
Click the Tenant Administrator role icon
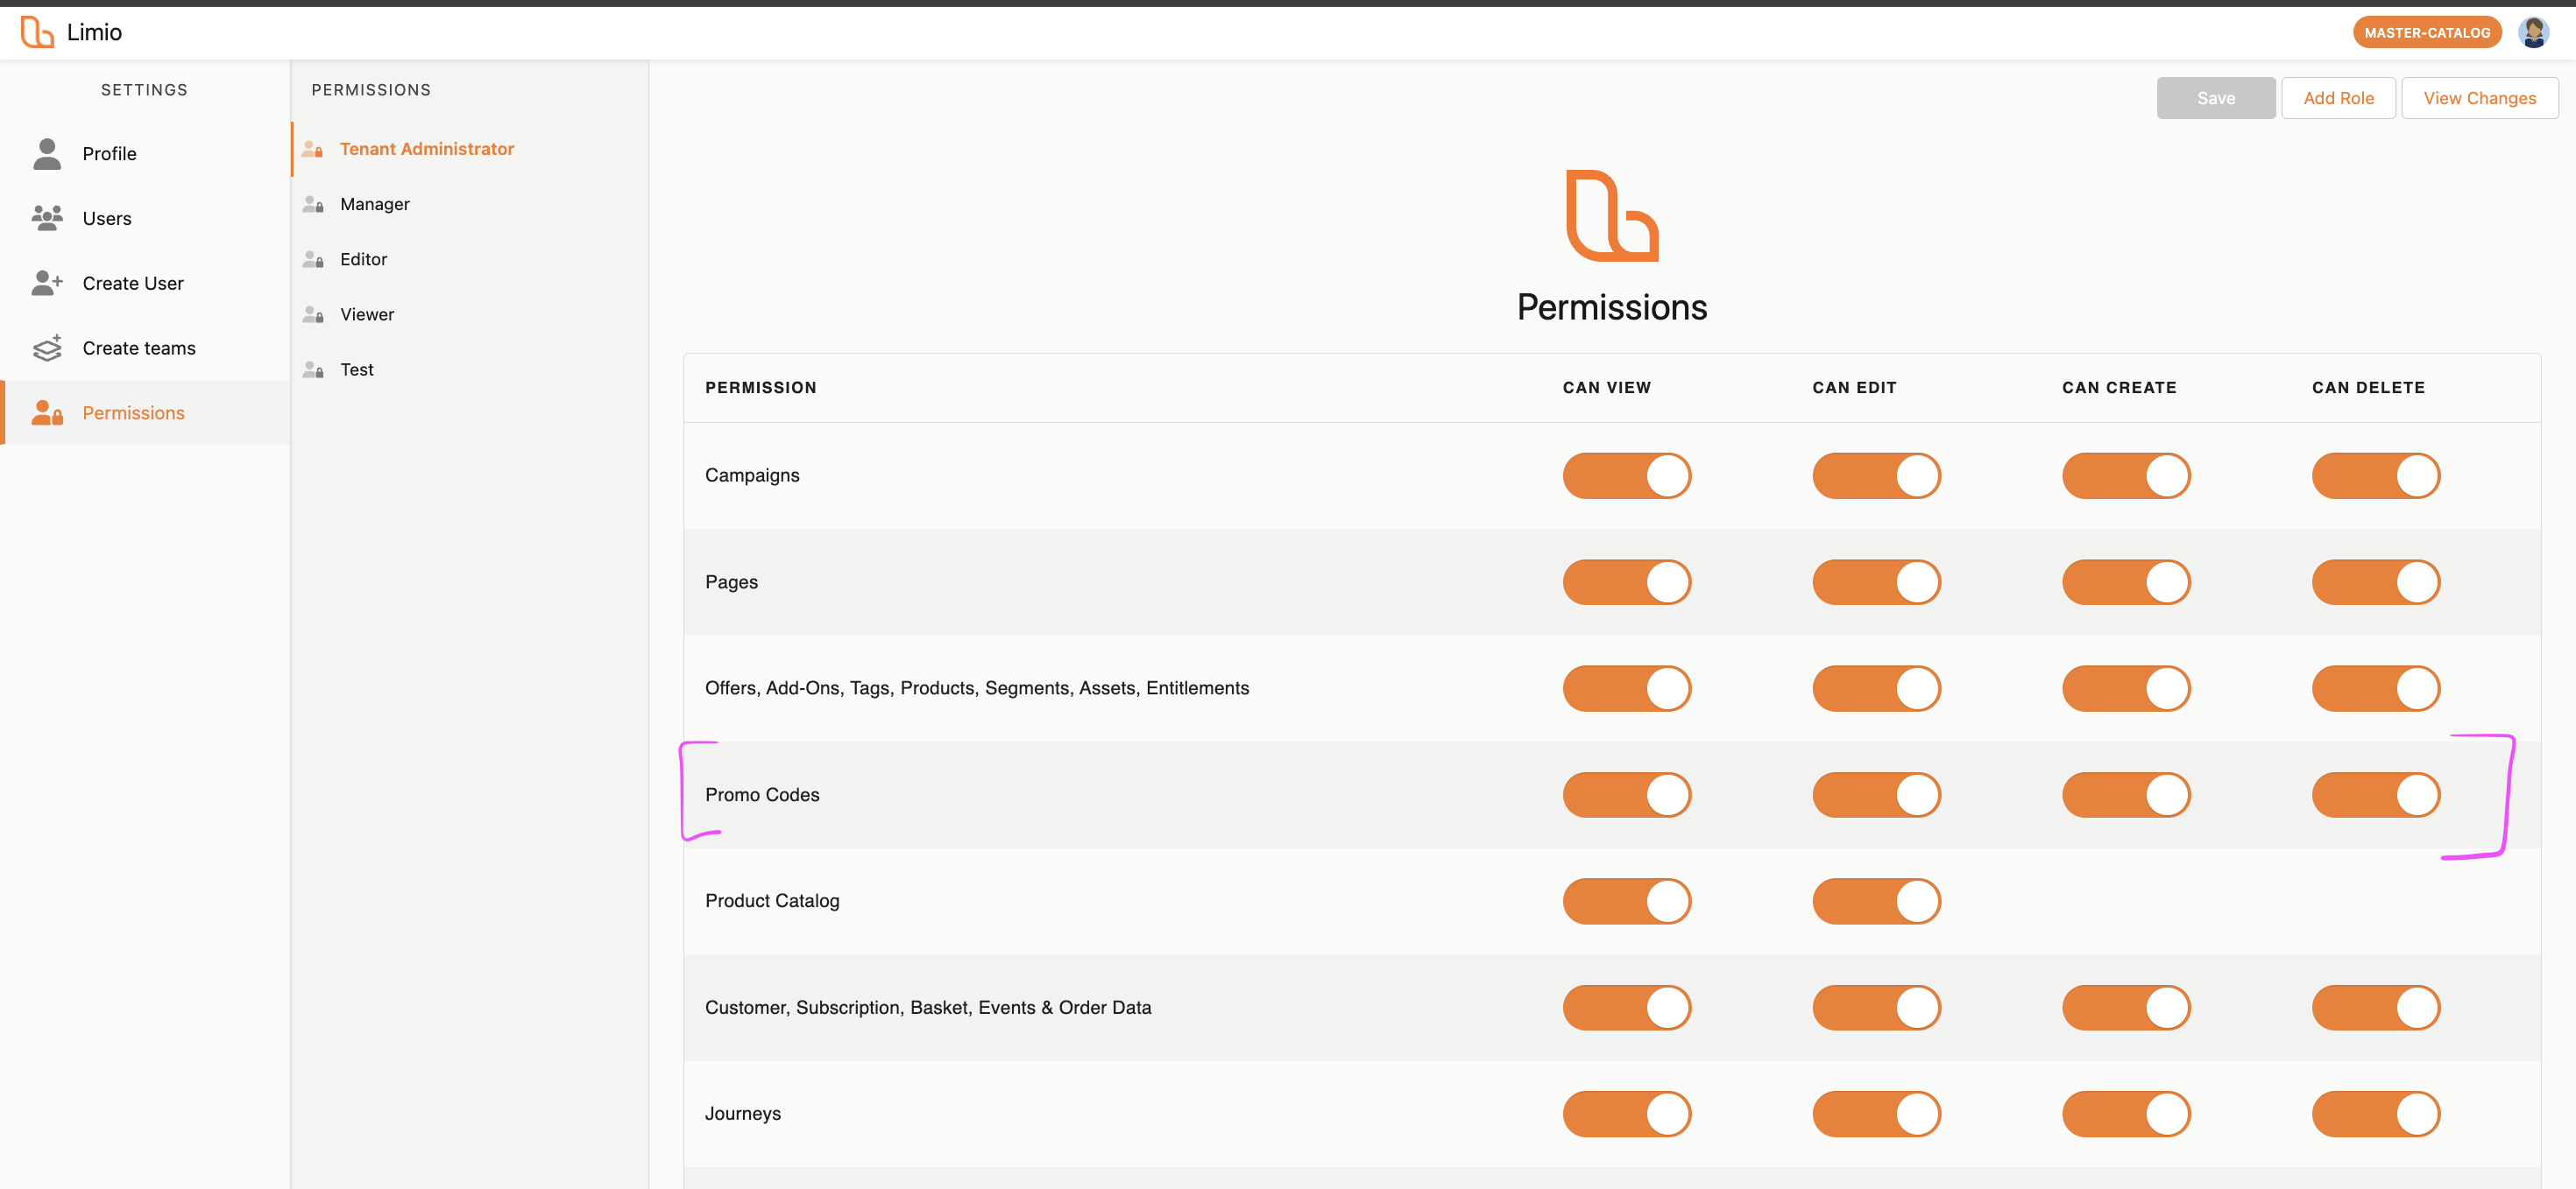click(313, 149)
